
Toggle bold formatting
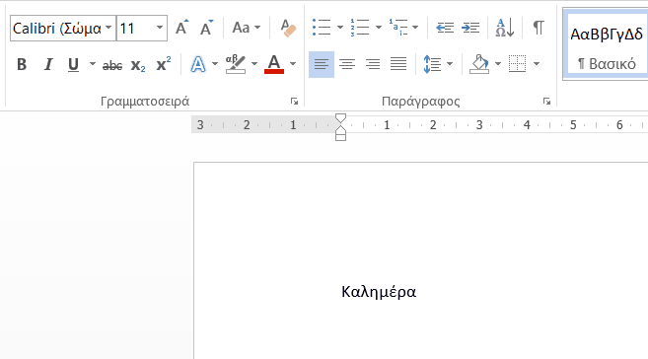pyautogui.click(x=22, y=64)
